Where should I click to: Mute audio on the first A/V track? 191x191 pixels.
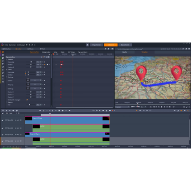[18, 120]
